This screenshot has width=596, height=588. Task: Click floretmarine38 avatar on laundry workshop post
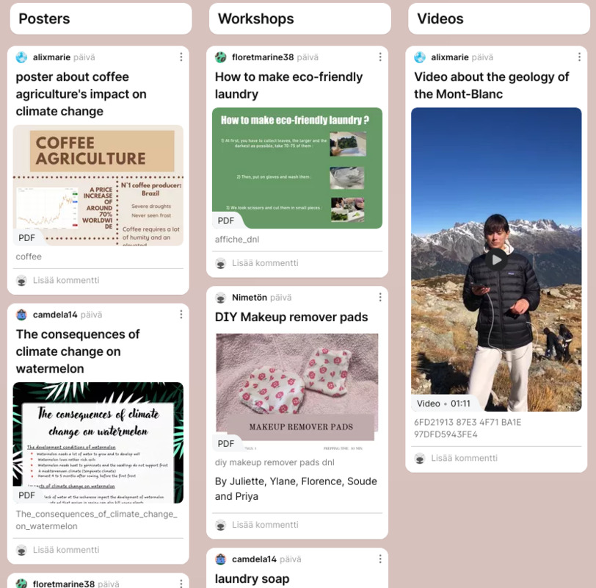221,57
